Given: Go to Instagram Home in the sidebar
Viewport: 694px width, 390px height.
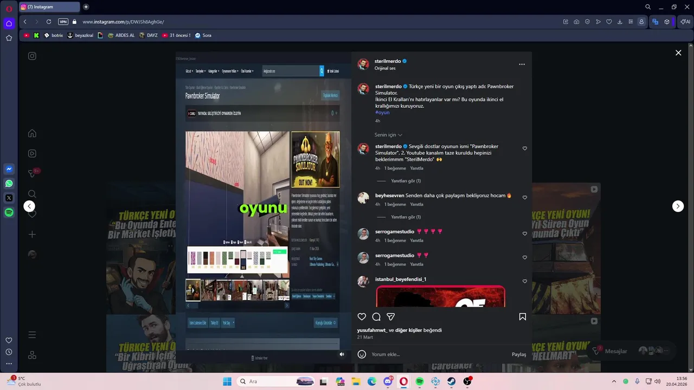Looking at the screenshot, I should [x=32, y=133].
